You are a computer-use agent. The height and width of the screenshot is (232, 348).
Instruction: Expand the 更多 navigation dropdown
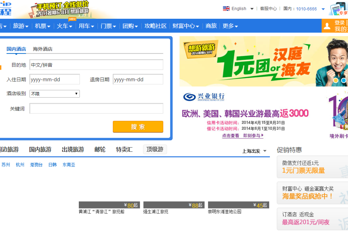pyautogui.click(x=230, y=26)
